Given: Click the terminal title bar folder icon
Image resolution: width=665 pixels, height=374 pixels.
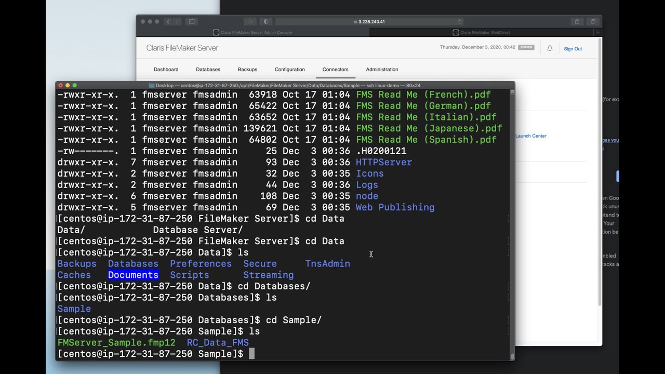Looking at the screenshot, I should tap(152, 85).
